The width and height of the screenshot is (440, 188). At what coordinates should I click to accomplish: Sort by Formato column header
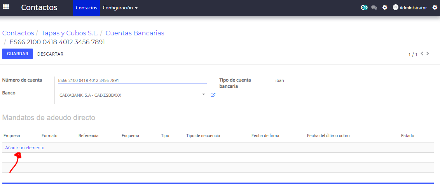point(49,136)
